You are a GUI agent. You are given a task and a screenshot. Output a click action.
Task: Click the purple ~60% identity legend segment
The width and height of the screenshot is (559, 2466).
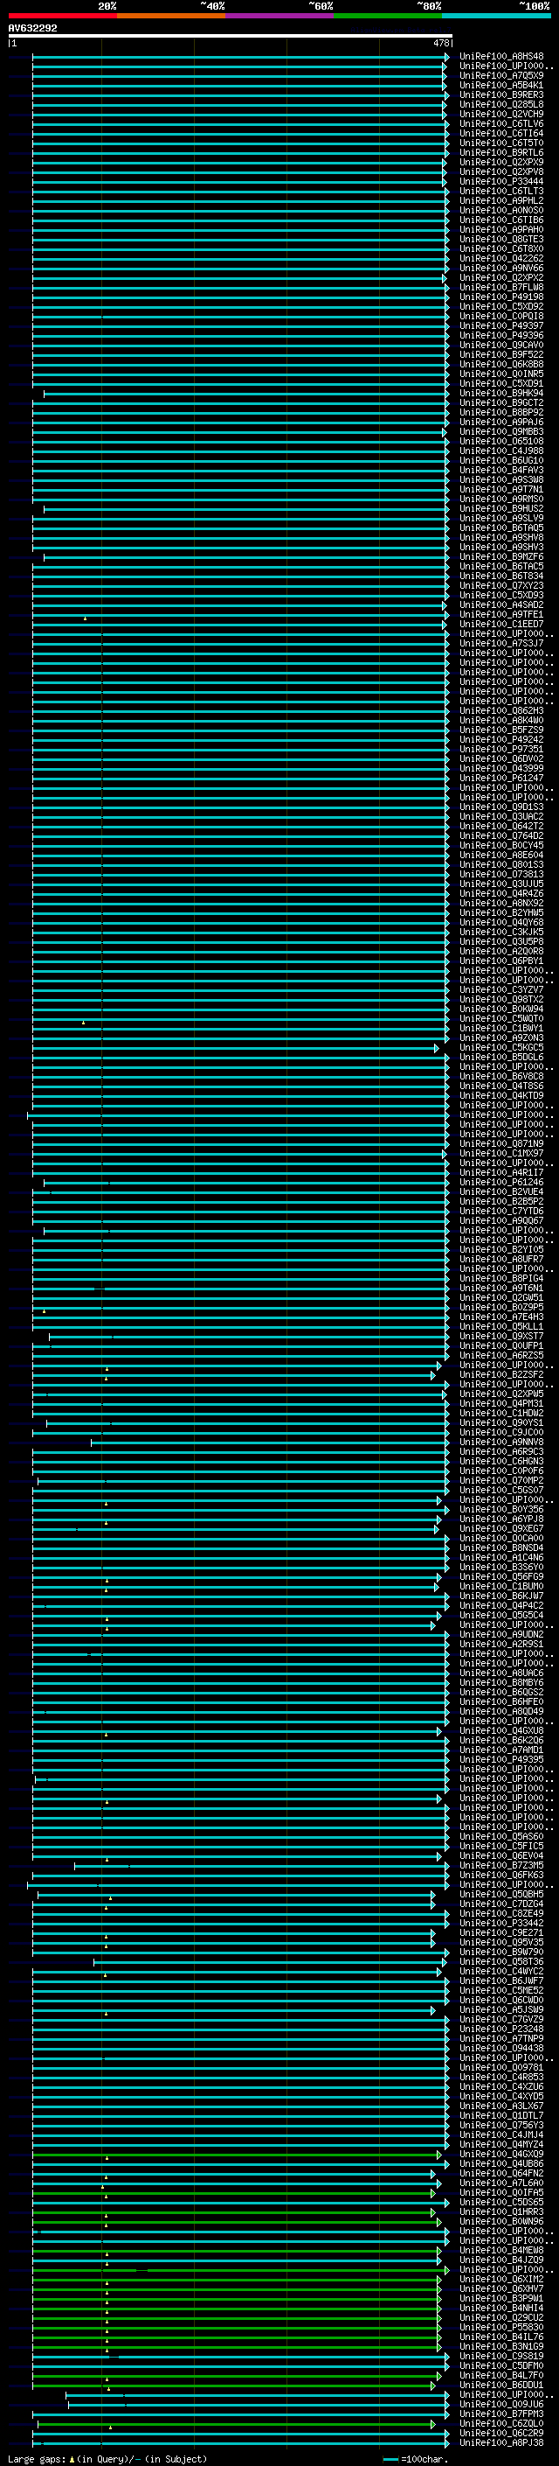point(280,16)
